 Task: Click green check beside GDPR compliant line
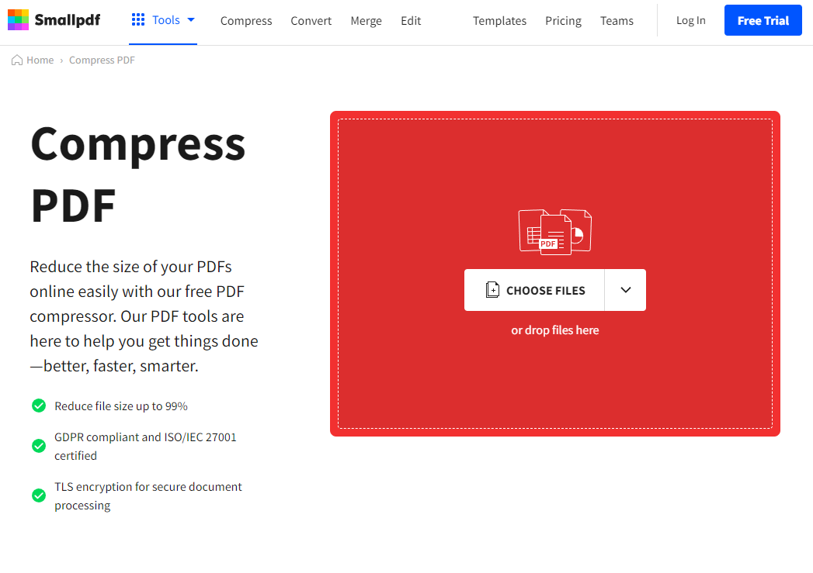click(x=39, y=446)
